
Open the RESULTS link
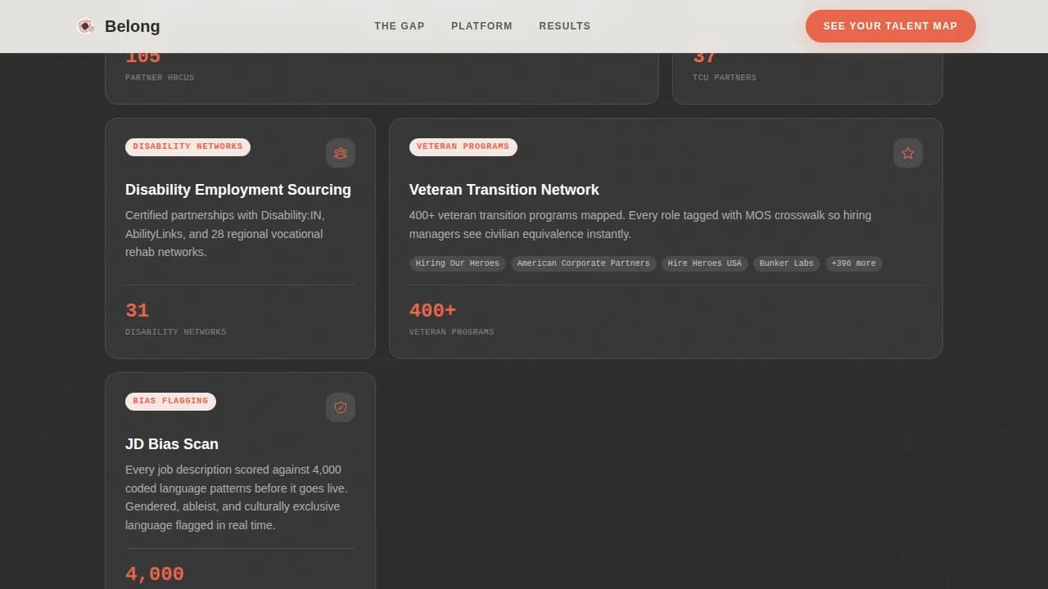tap(564, 25)
